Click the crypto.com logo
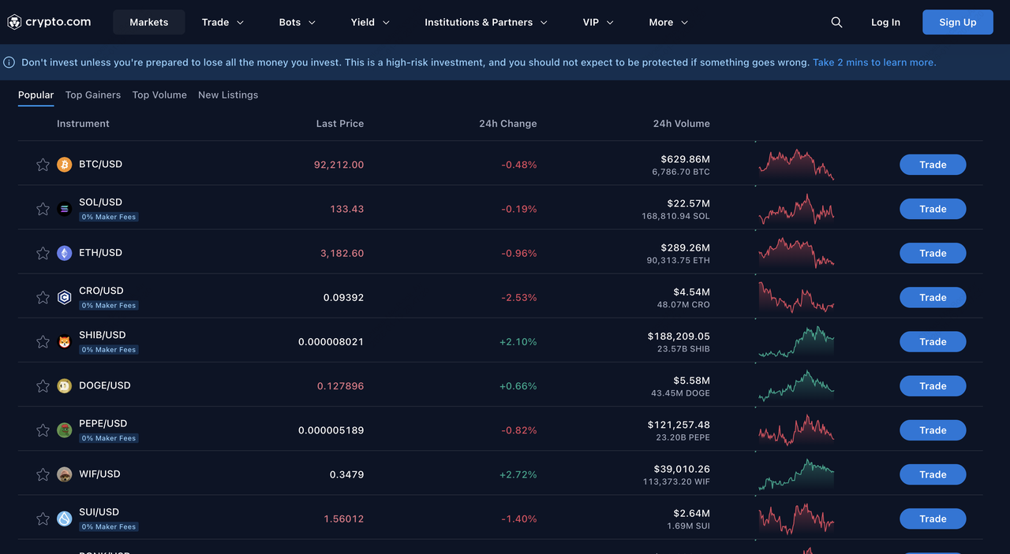 (x=49, y=22)
